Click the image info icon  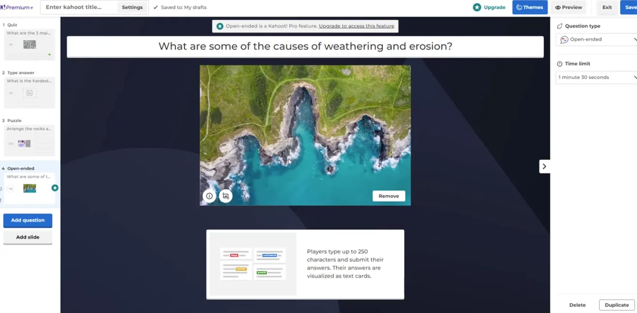(209, 196)
